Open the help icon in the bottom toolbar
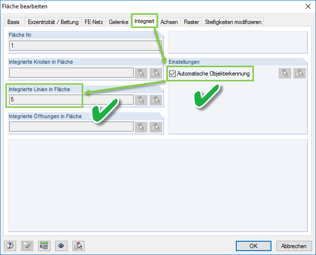 [x=10, y=246]
